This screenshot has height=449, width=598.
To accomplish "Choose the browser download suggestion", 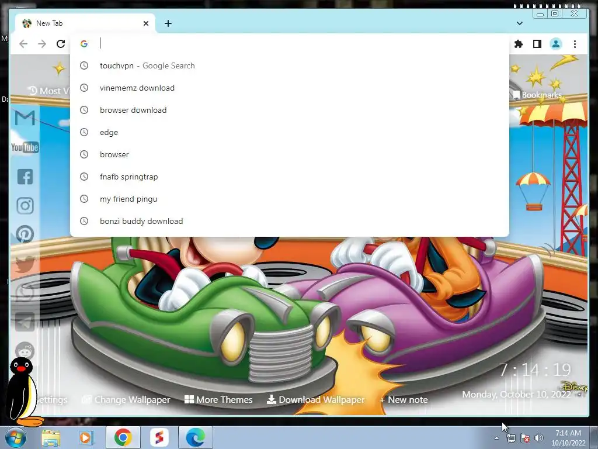I will click(x=290, y=110).
